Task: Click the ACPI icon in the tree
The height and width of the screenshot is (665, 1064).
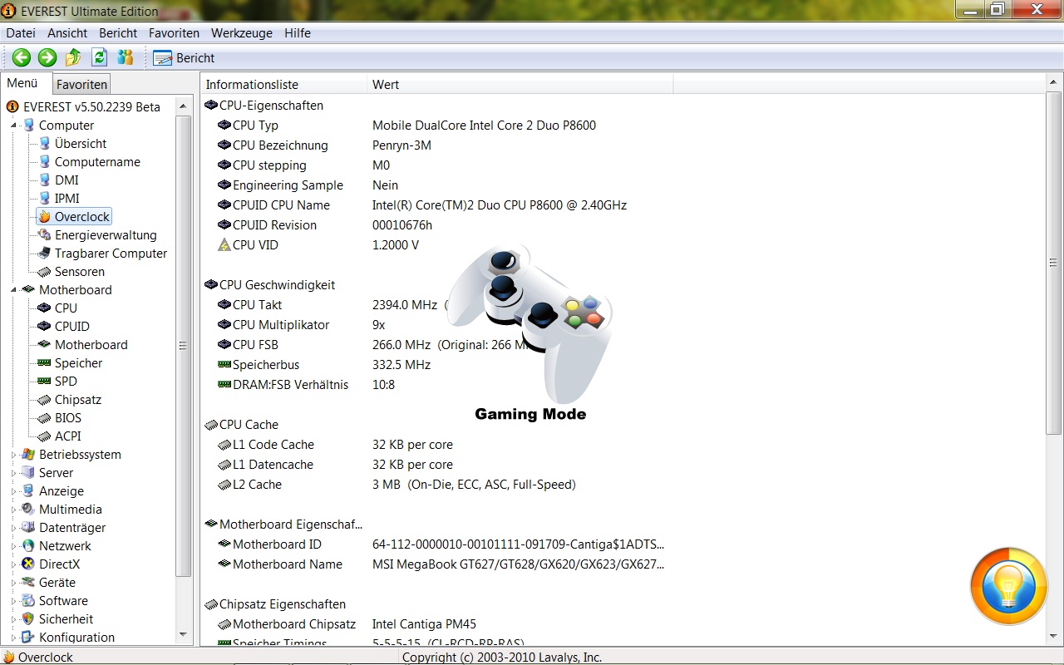Action: point(45,436)
